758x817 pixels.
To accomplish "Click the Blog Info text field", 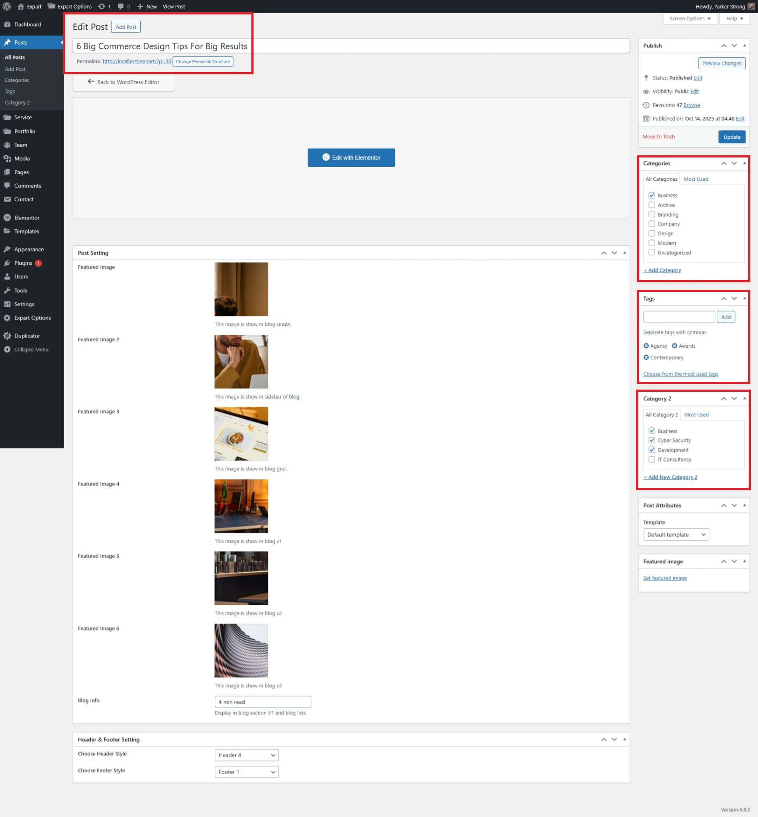I will pyautogui.click(x=262, y=702).
